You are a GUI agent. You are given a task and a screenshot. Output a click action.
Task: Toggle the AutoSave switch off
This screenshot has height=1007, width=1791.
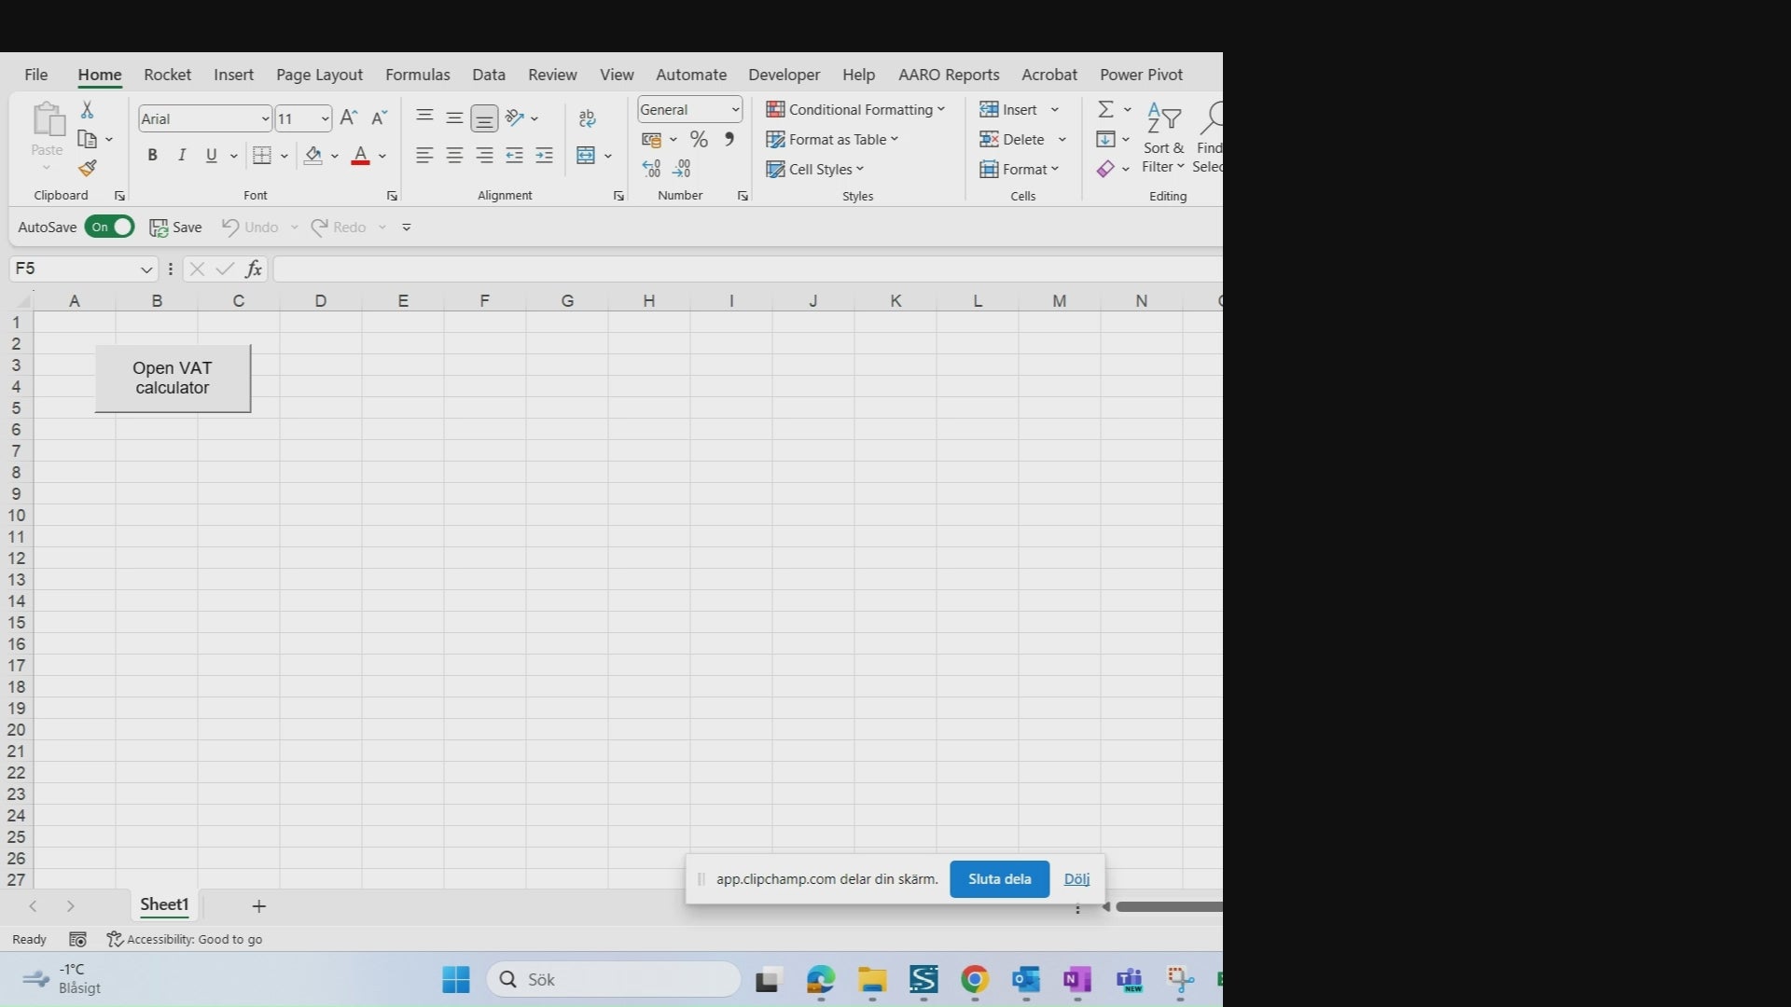pyautogui.click(x=109, y=228)
